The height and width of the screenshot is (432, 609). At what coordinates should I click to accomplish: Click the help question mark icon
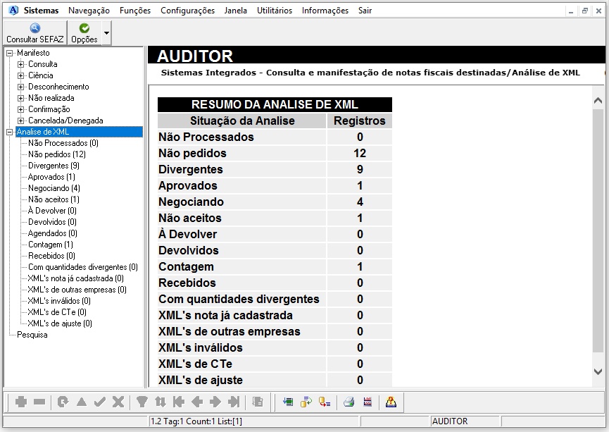coord(391,402)
